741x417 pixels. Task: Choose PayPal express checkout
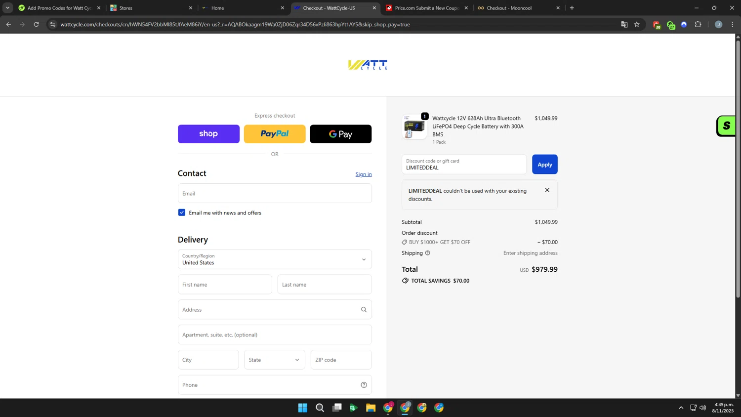coord(275,134)
